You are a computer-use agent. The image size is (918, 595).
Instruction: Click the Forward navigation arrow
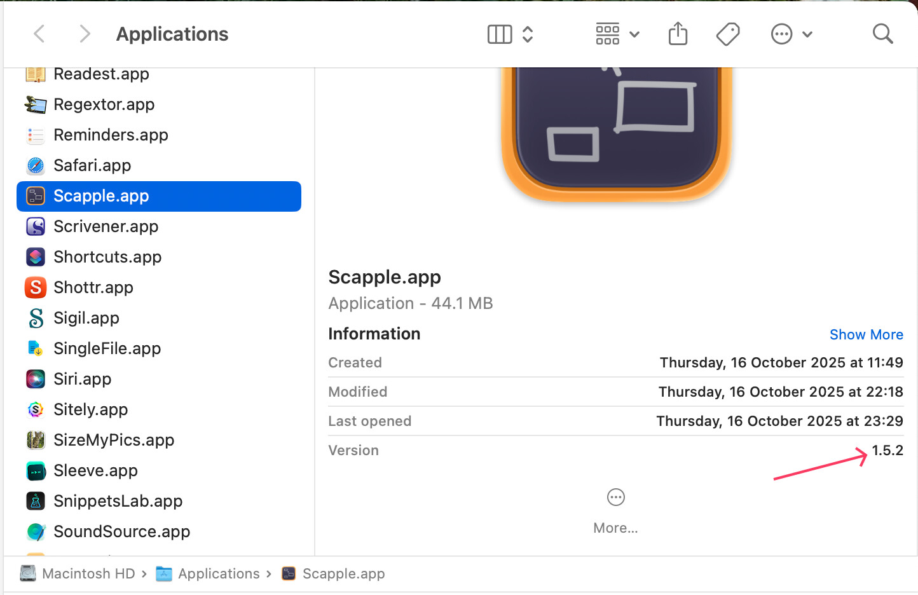click(84, 34)
